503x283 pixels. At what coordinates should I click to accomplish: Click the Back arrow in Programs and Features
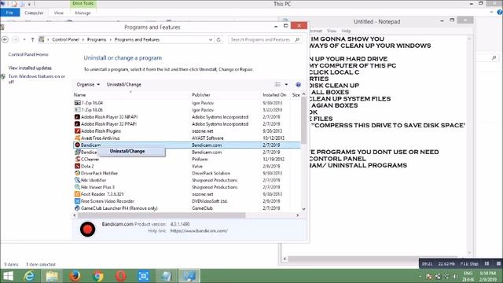5,39
